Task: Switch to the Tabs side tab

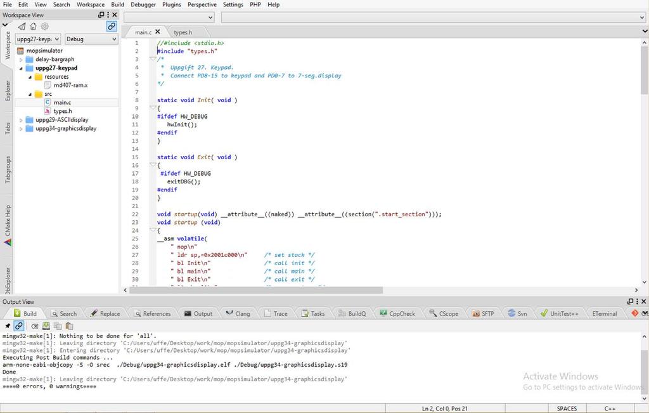Action: (x=8, y=128)
